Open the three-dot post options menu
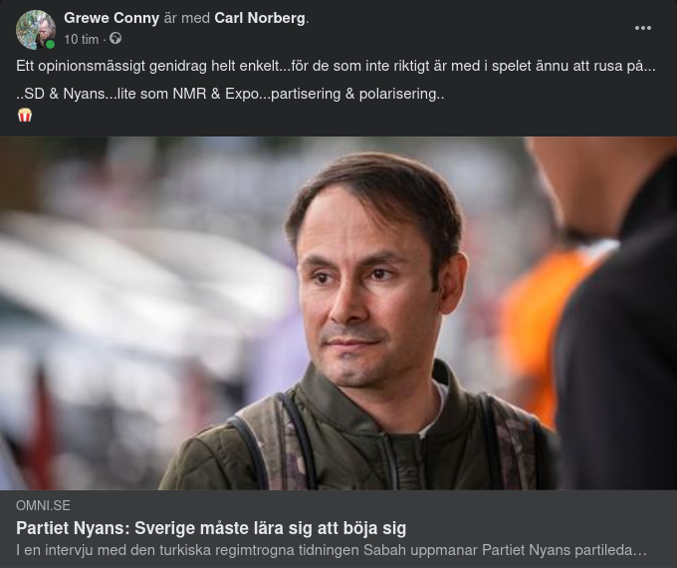This screenshot has height=568, width=677. pos(642,28)
